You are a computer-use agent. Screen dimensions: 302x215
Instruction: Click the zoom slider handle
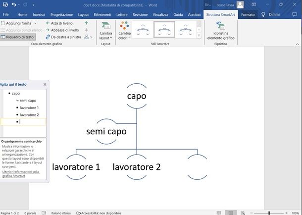(269, 213)
